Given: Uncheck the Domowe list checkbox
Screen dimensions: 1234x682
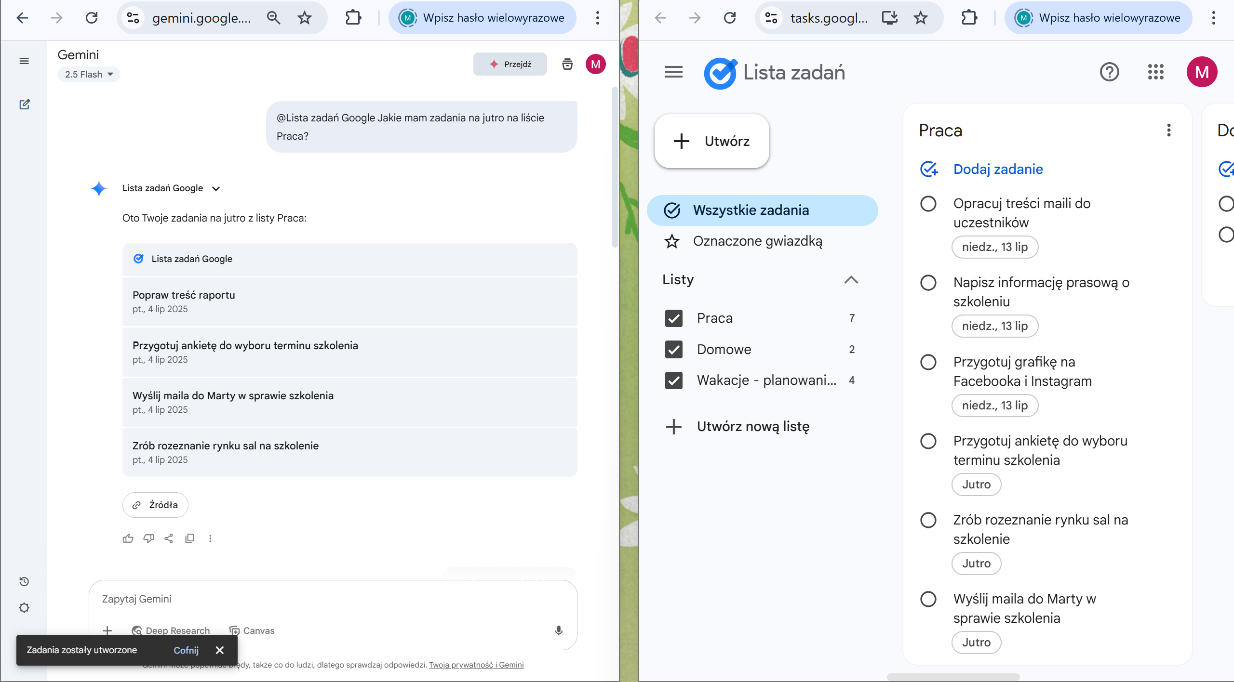Looking at the screenshot, I should point(673,349).
